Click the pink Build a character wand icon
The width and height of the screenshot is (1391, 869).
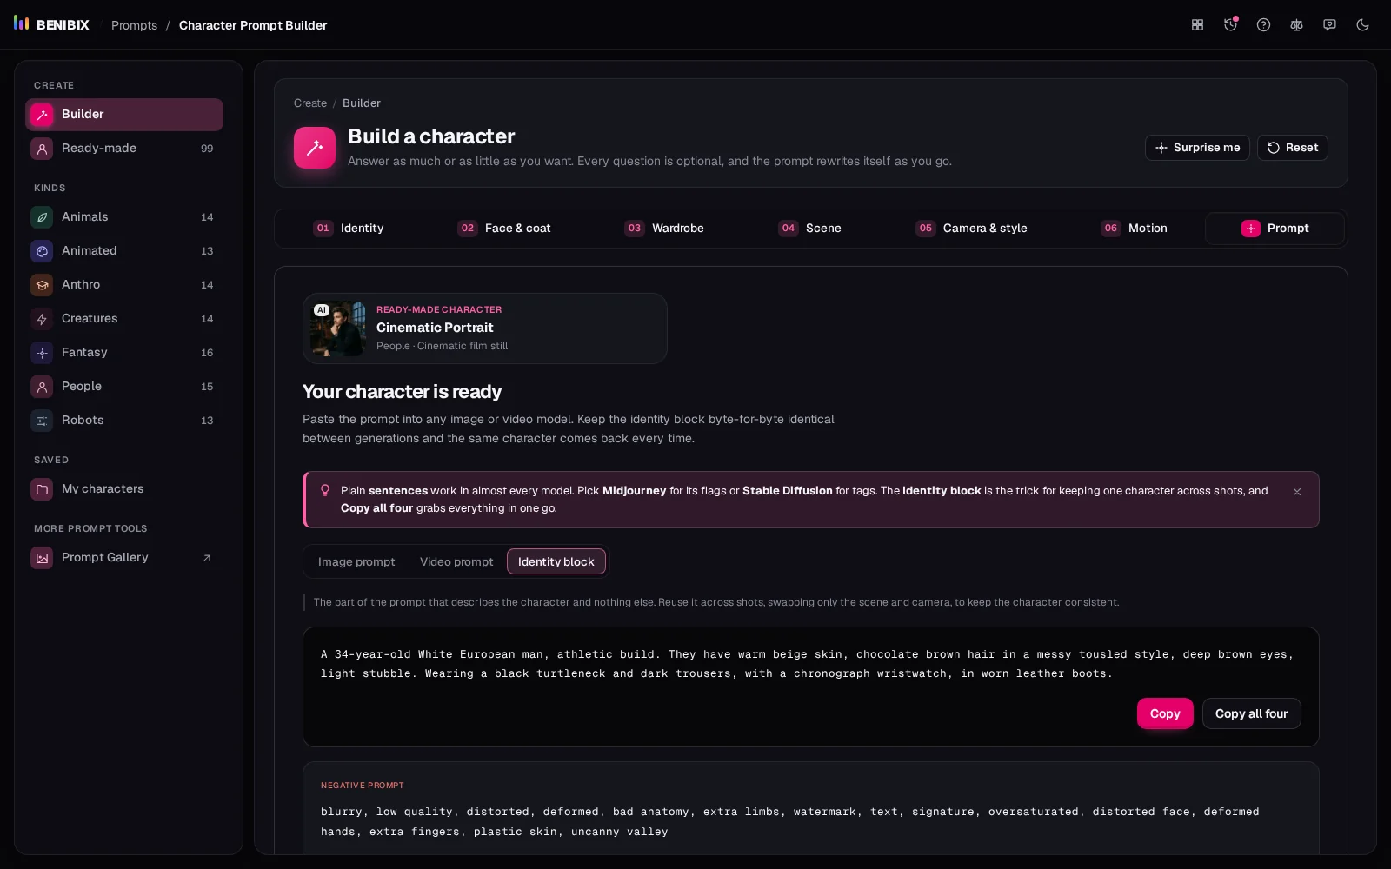pyautogui.click(x=315, y=148)
